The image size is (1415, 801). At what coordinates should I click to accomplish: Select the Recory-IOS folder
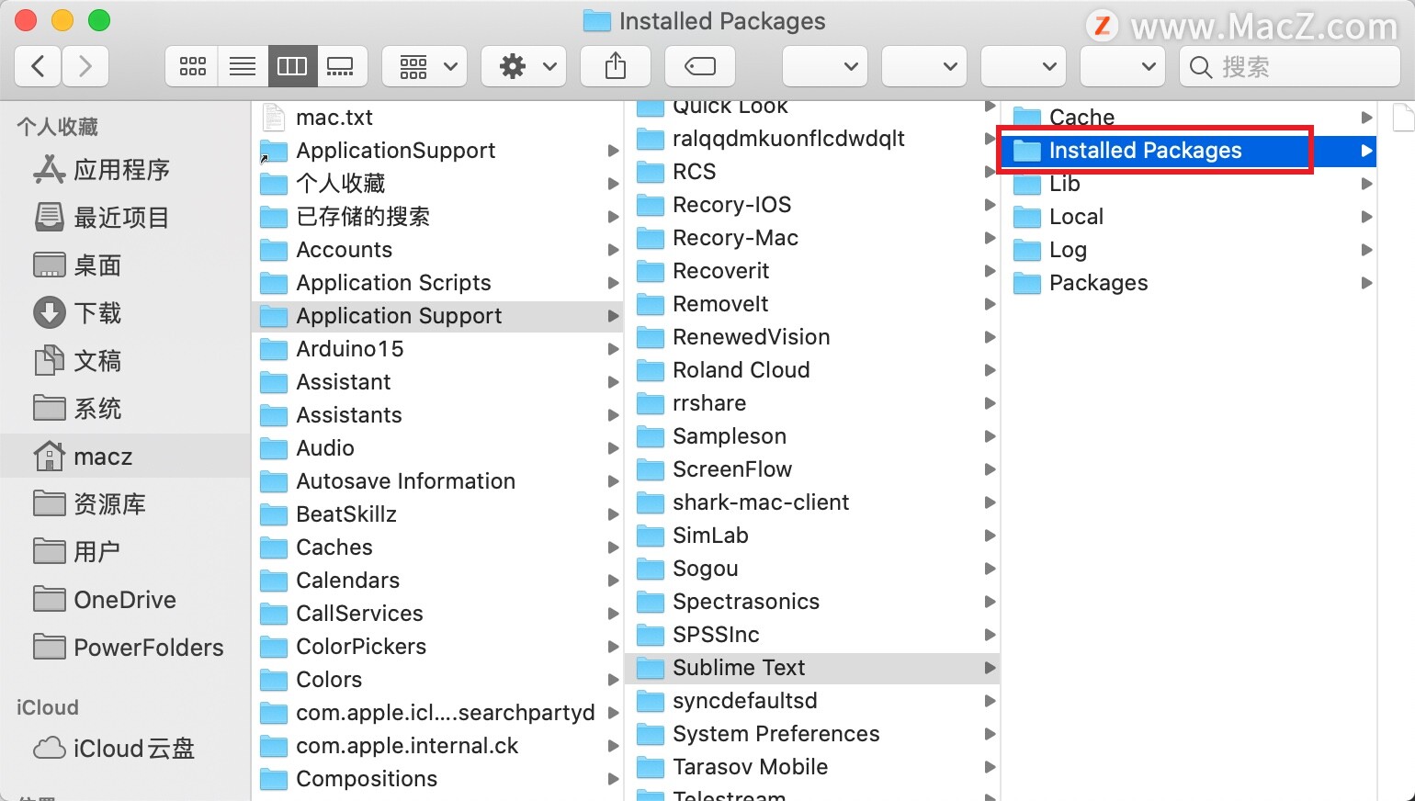click(812, 205)
